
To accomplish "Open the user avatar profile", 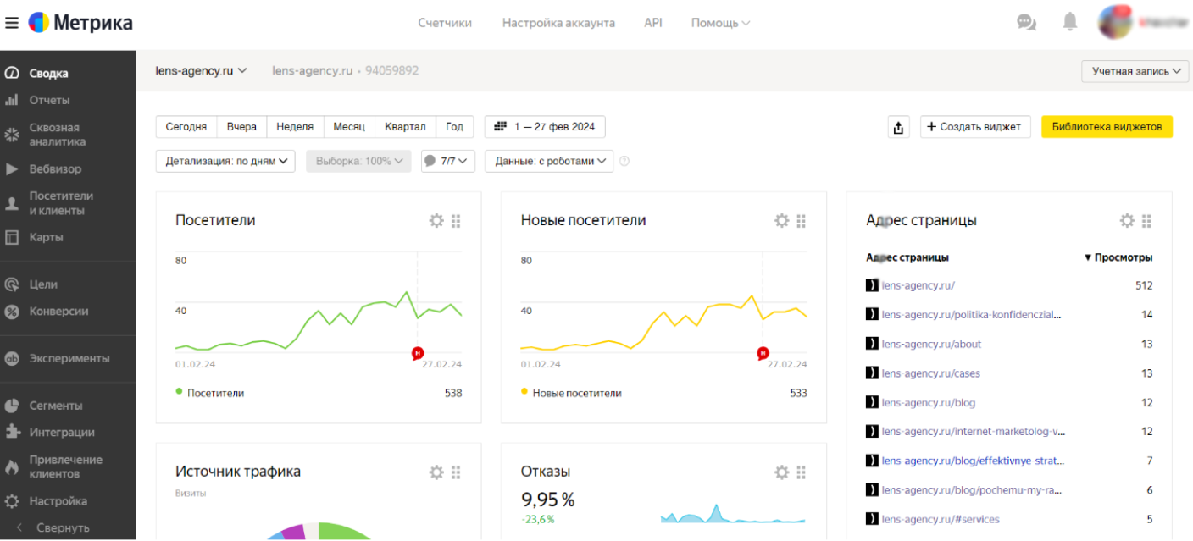I will (x=1115, y=22).
